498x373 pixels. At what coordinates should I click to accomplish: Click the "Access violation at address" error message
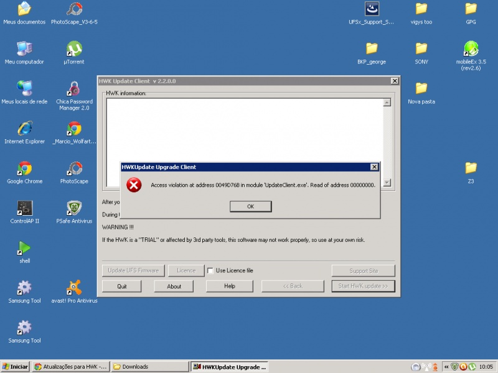click(x=263, y=185)
